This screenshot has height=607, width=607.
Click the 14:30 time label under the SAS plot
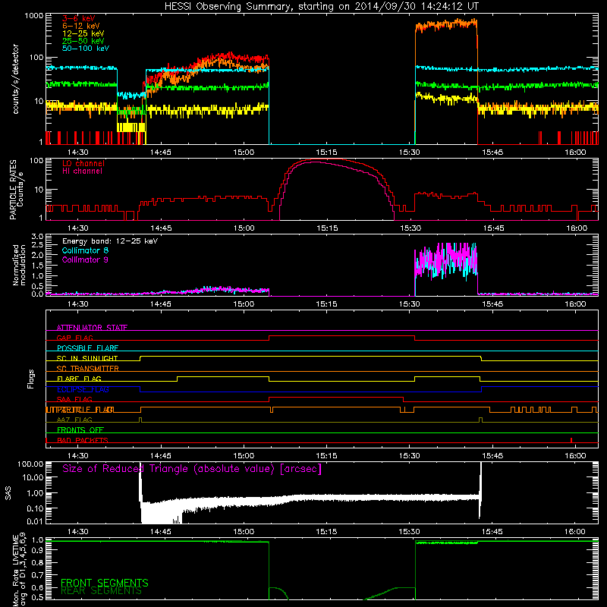click(x=78, y=532)
